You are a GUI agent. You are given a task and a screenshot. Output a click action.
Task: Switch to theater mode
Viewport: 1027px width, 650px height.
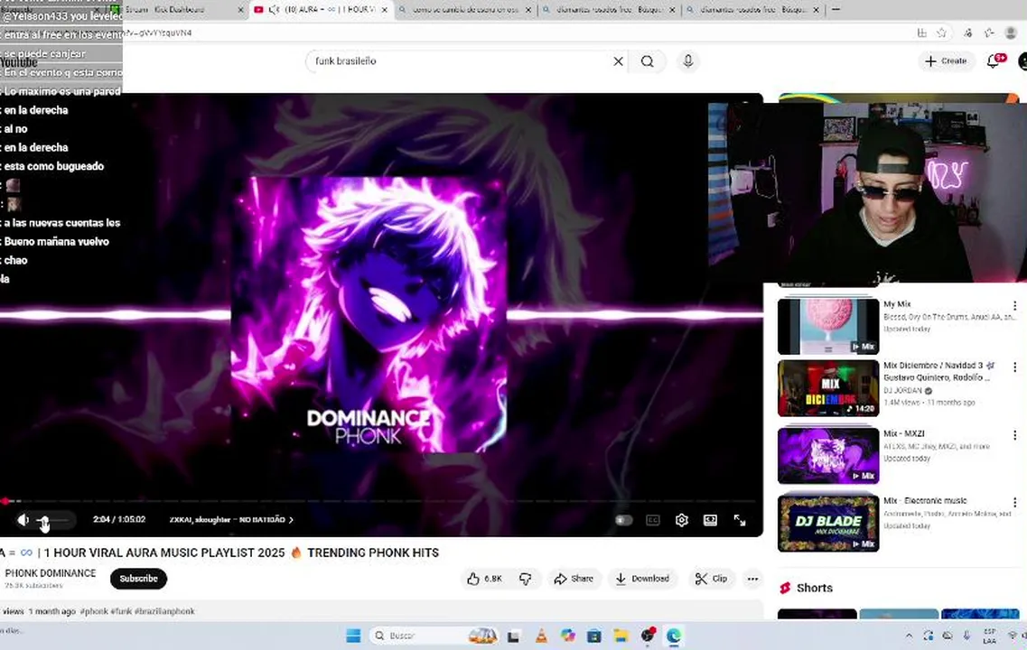coord(710,520)
